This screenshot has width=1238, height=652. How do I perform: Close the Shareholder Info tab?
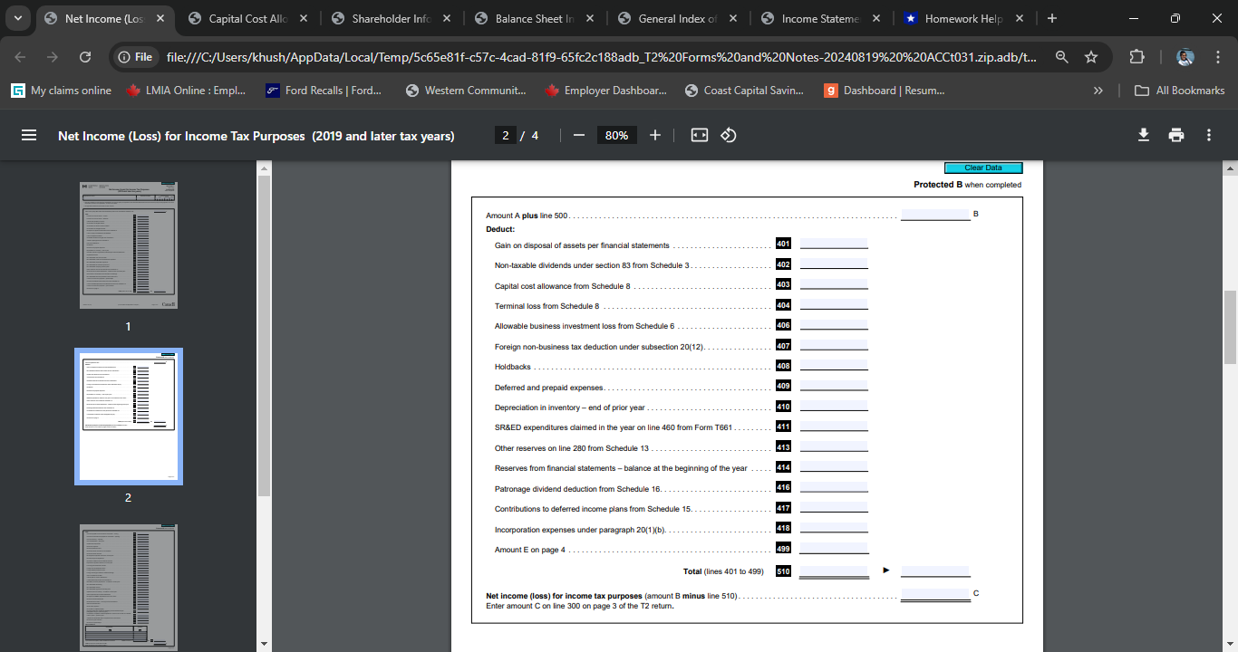coord(446,18)
